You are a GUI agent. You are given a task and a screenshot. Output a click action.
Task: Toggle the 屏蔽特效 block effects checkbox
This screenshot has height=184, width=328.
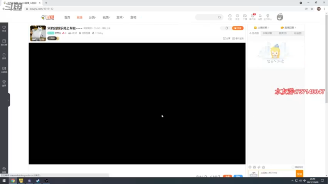293,167
